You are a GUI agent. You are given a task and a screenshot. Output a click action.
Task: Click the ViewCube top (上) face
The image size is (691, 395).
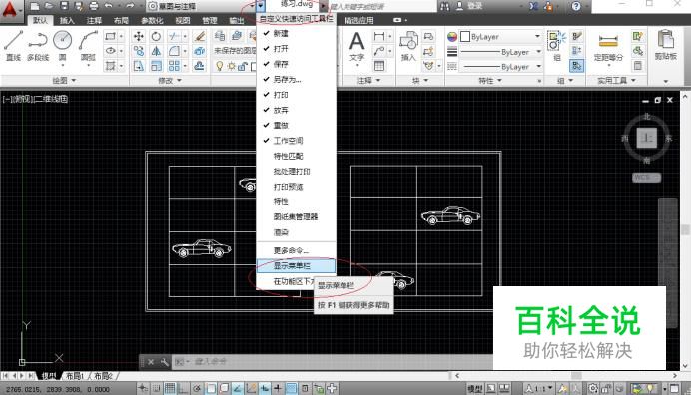tap(646, 138)
